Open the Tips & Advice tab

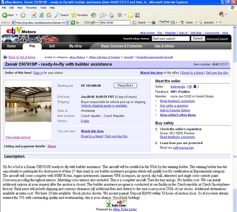click(164, 46)
